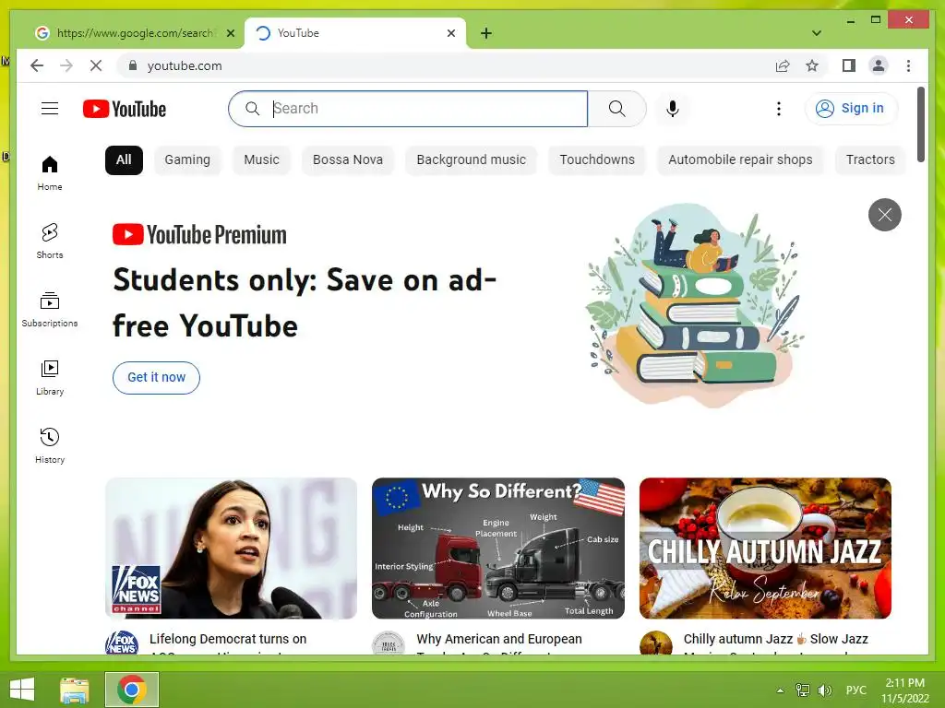The width and height of the screenshot is (945, 708).
Task: Open the Fox News video thumbnail
Action: click(231, 549)
